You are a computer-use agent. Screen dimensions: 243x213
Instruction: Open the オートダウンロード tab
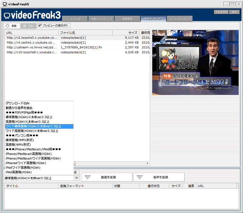coord(180,18)
